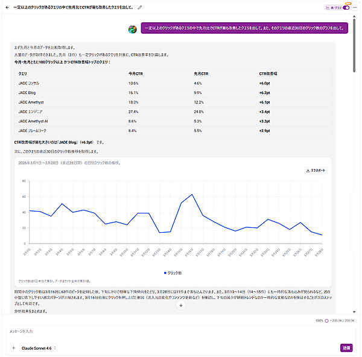Click the user avatar beside the prompt

tap(133, 28)
